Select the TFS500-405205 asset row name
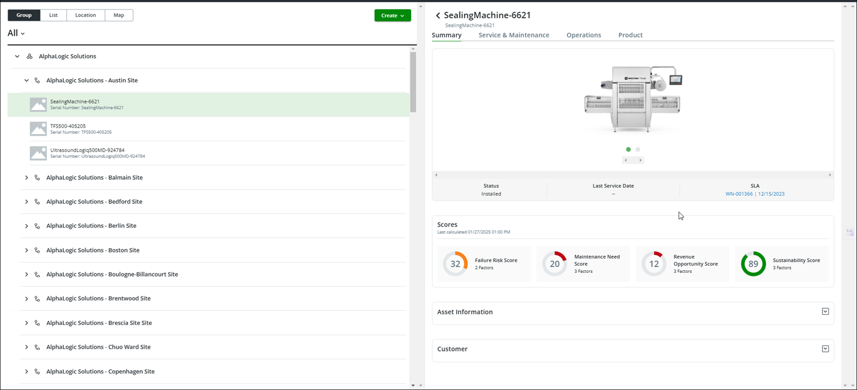The height and width of the screenshot is (390, 857). pyautogui.click(x=68, y=126)
